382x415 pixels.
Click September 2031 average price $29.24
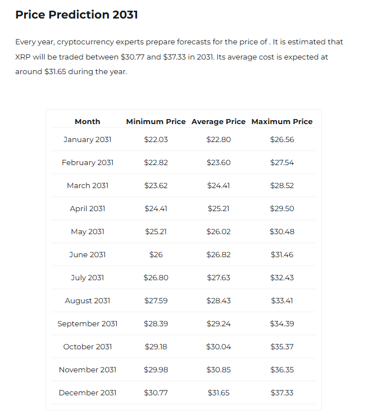pyautogui.click(x=219, y=323)
